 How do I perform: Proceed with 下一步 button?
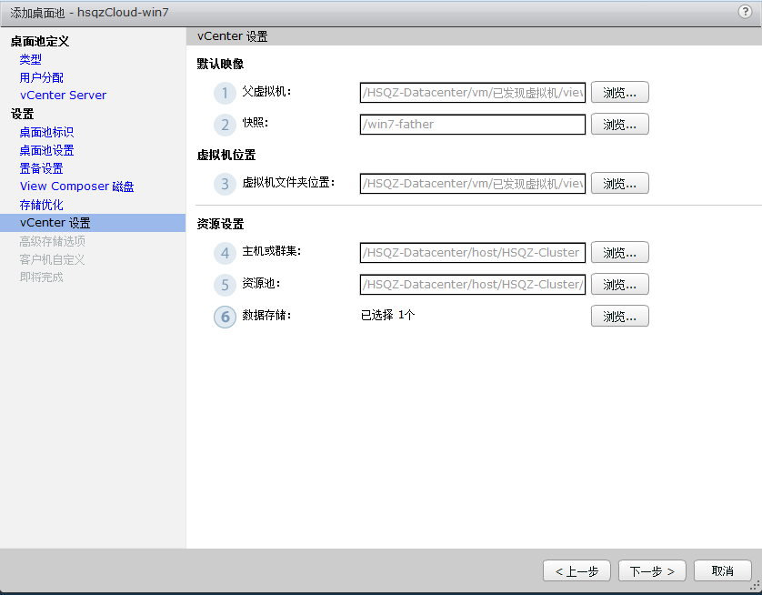[652, 571]
